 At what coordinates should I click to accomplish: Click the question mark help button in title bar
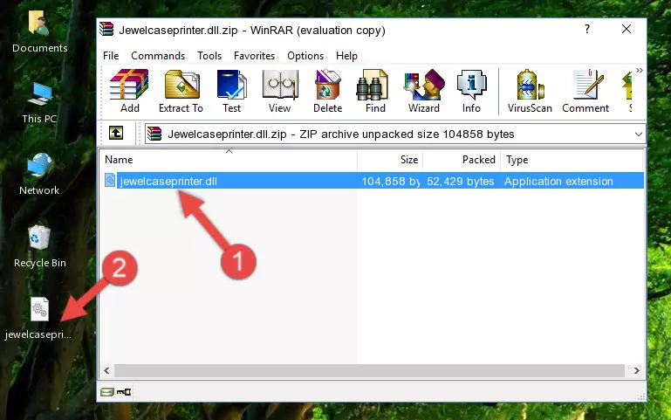point(587,29)
